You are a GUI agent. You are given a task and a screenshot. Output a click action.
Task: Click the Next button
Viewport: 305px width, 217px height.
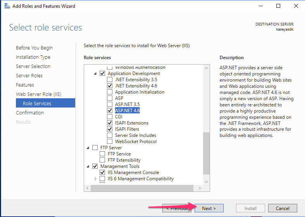coord(209,208)
